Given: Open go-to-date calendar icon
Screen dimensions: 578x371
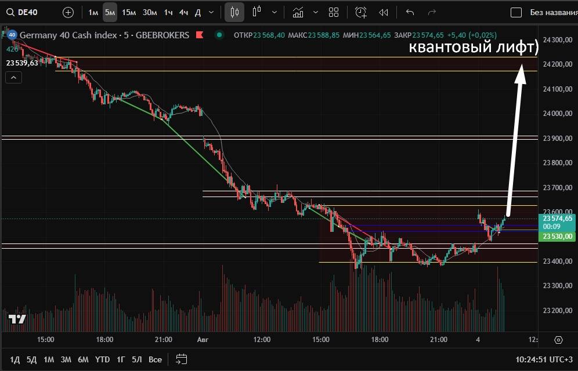Looking at the screenshot, I should click(x=181, y=359).
